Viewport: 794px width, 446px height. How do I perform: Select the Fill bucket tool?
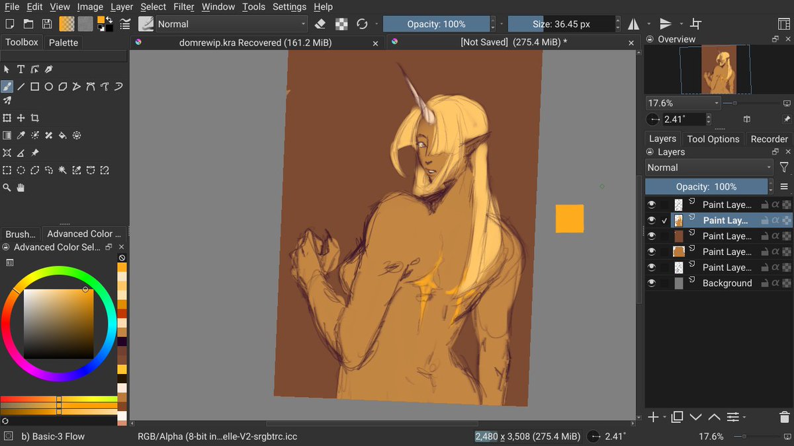point(63,135)
